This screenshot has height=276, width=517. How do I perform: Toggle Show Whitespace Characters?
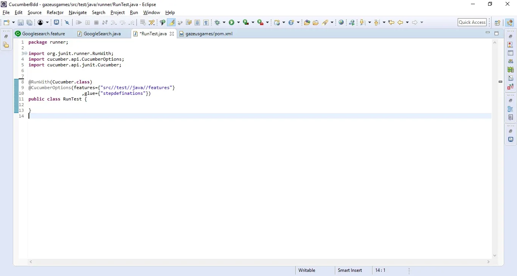click(206, 22)
